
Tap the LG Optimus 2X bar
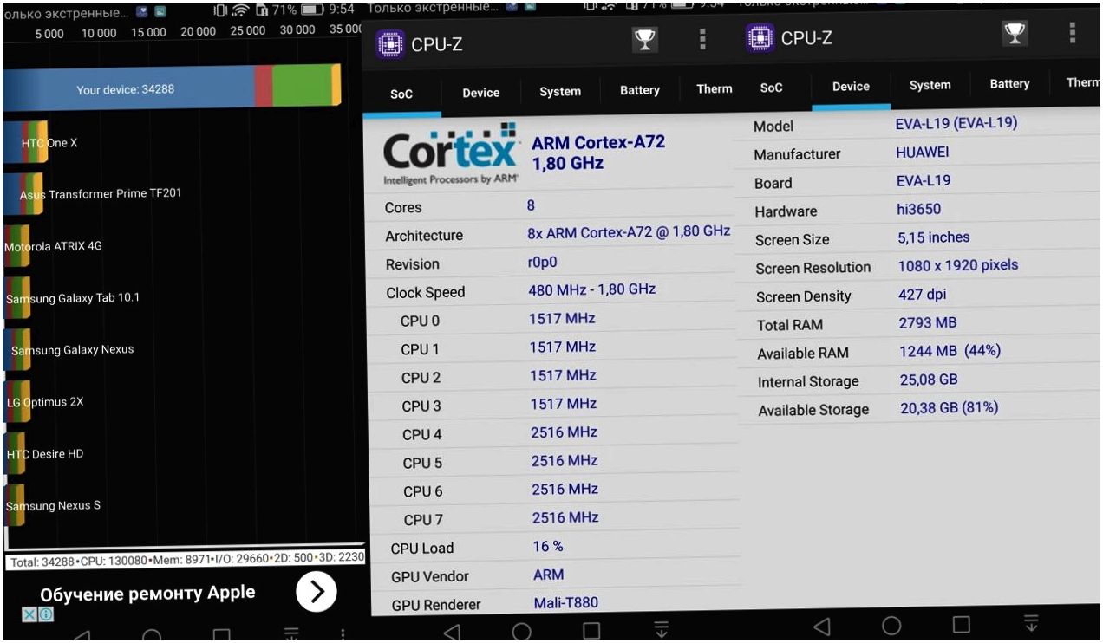click(x=16, y=402)
